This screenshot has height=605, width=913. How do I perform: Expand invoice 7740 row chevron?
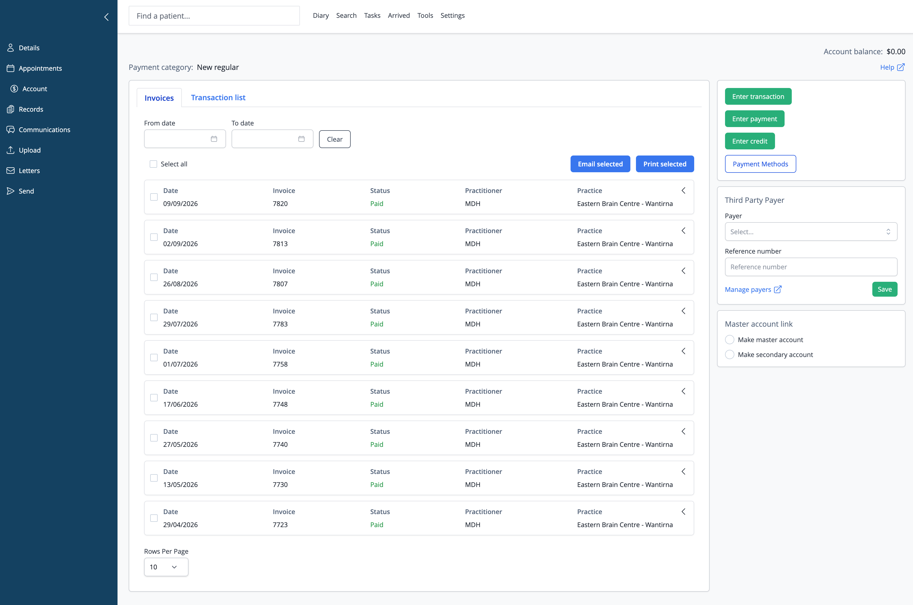[683, 431]
